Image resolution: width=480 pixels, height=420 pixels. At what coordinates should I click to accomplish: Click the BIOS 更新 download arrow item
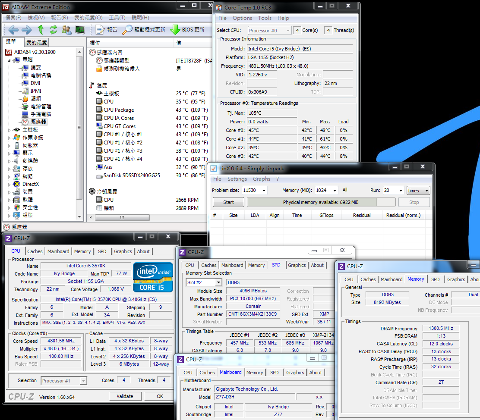187,30
